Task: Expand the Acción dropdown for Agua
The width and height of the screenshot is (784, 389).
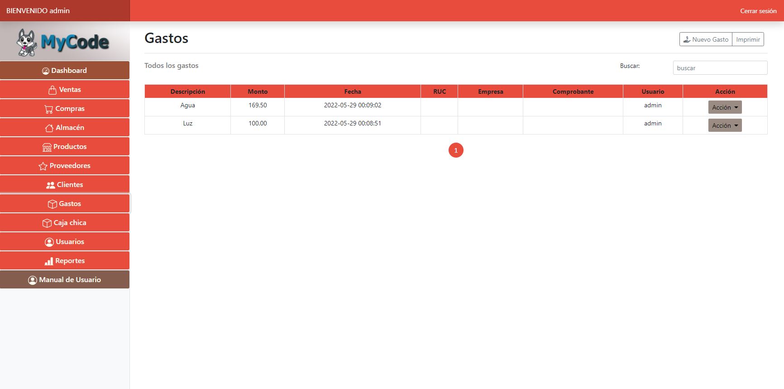Action: coord(725,107)
